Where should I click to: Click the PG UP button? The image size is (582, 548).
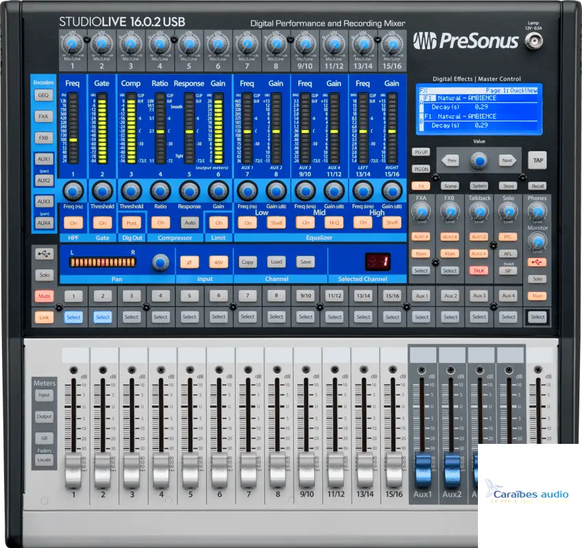(x=421, y=152)
